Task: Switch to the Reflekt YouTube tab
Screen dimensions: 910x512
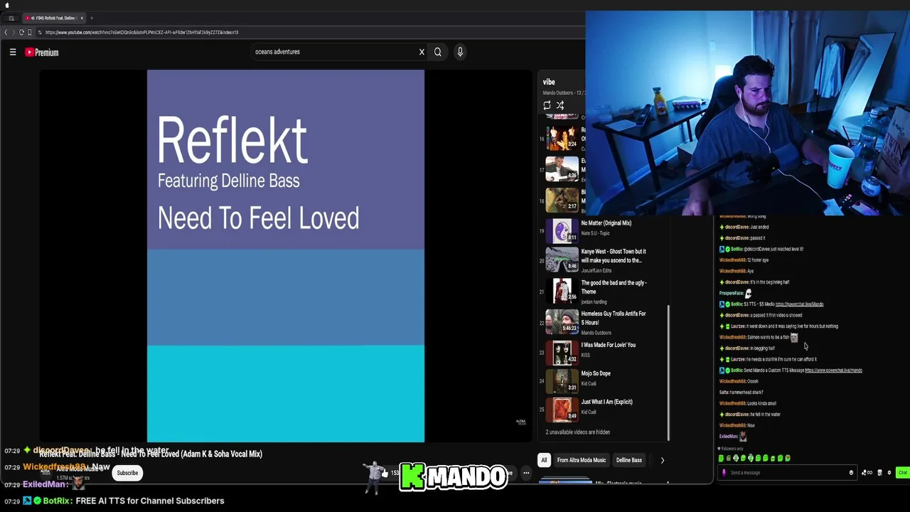Action: 53,18
